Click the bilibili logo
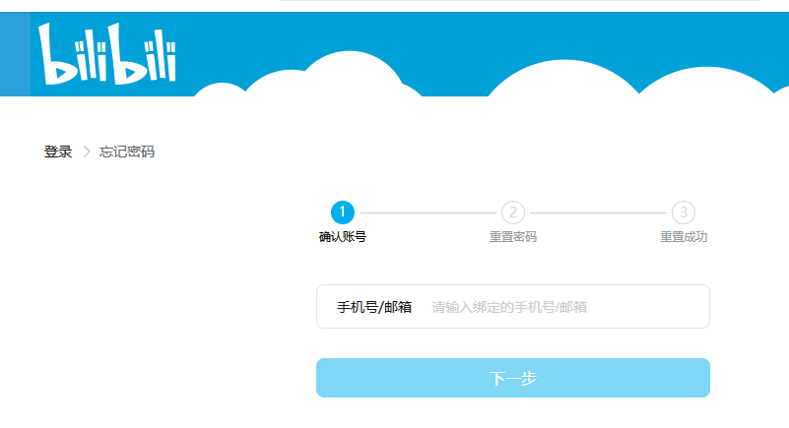 pos(107,54)
